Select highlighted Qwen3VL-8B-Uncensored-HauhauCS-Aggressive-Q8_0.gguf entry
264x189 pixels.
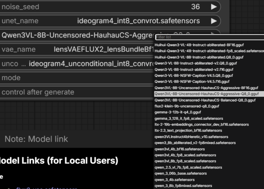(x=209, y=94)
